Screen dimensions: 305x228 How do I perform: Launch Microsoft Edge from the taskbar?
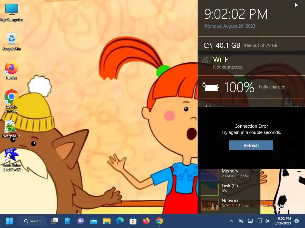pos(120,221)
